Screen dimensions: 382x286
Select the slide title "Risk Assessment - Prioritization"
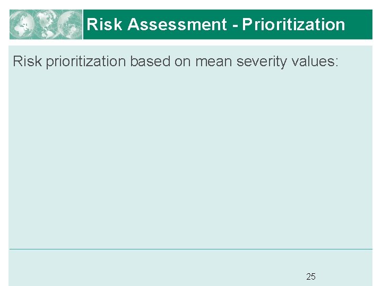coord(215,24)
